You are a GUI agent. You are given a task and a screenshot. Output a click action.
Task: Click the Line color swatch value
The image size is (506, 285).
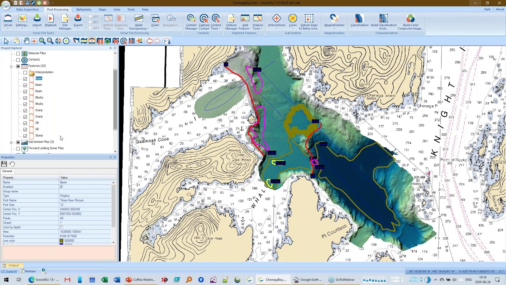[62, 241]
